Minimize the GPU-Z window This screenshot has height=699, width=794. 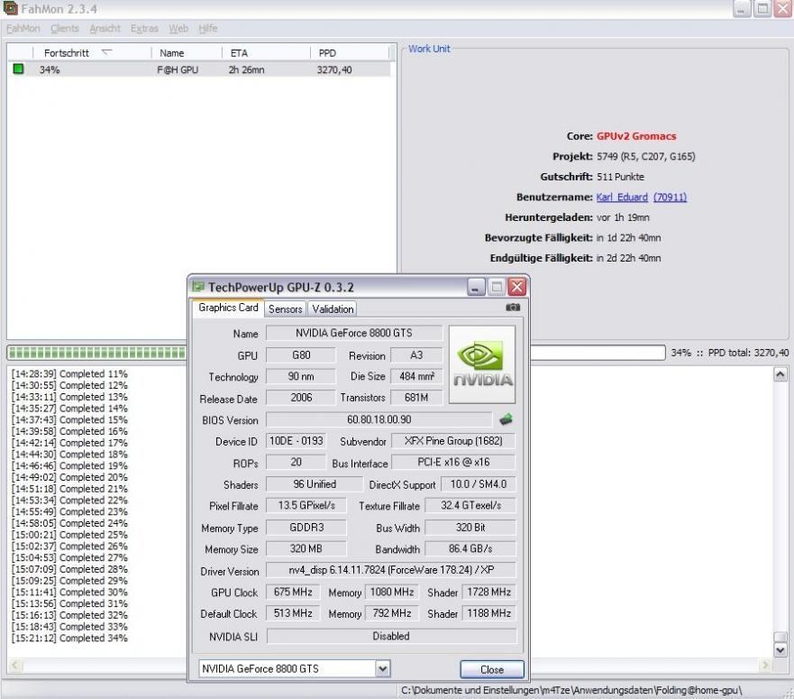coord(476,287)
